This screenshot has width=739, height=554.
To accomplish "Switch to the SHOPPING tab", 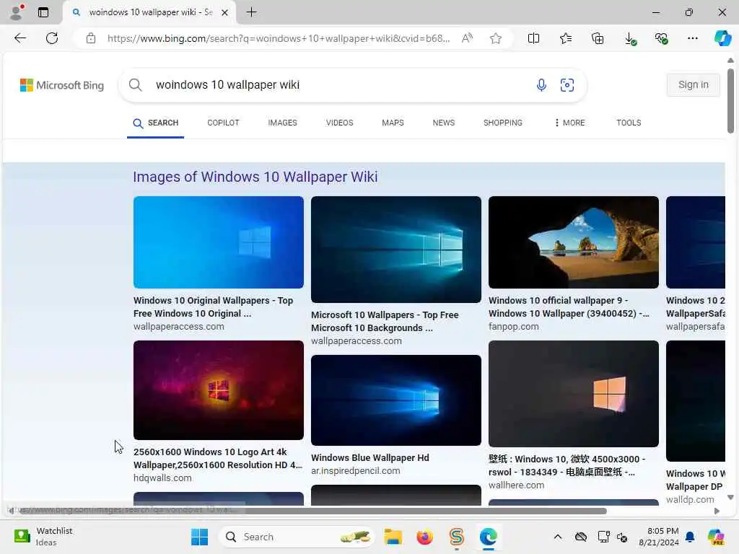I will pos(502,123).
